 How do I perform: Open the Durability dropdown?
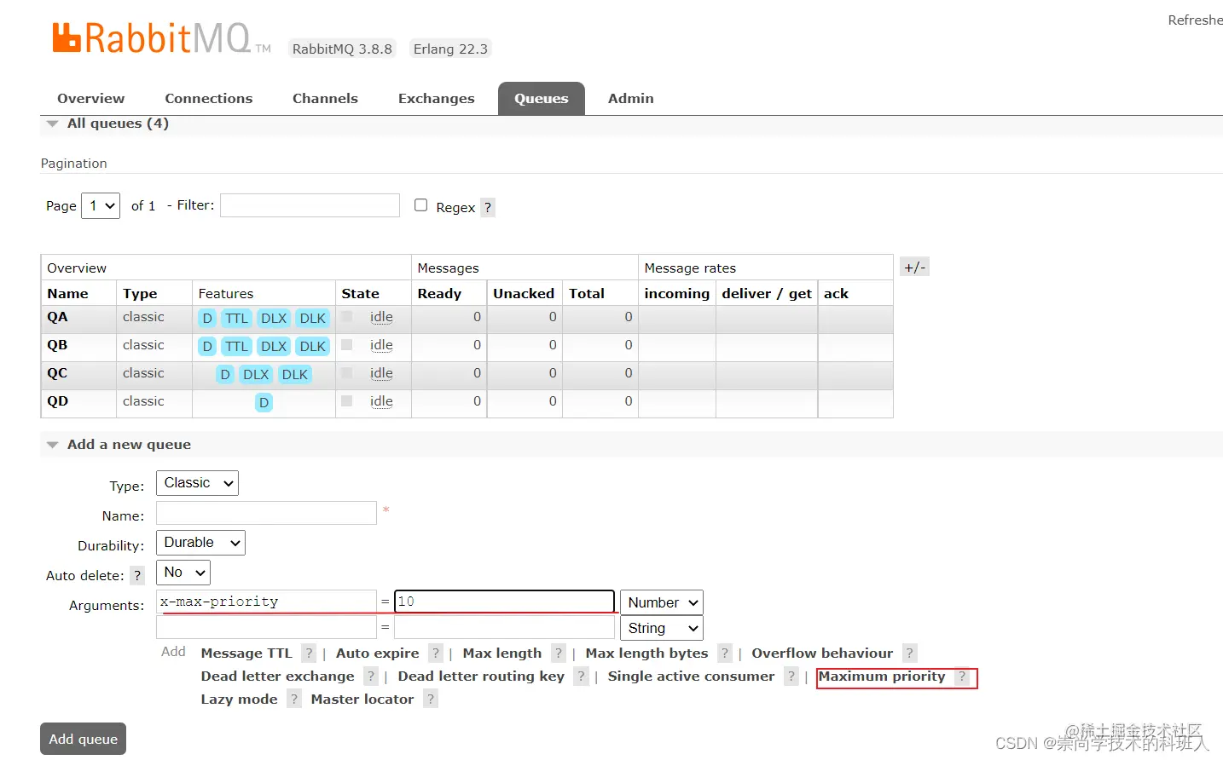[x=200, y=543]
